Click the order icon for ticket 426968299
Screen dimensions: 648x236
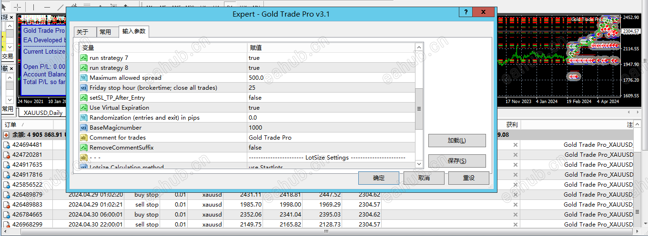click(7, 225)
